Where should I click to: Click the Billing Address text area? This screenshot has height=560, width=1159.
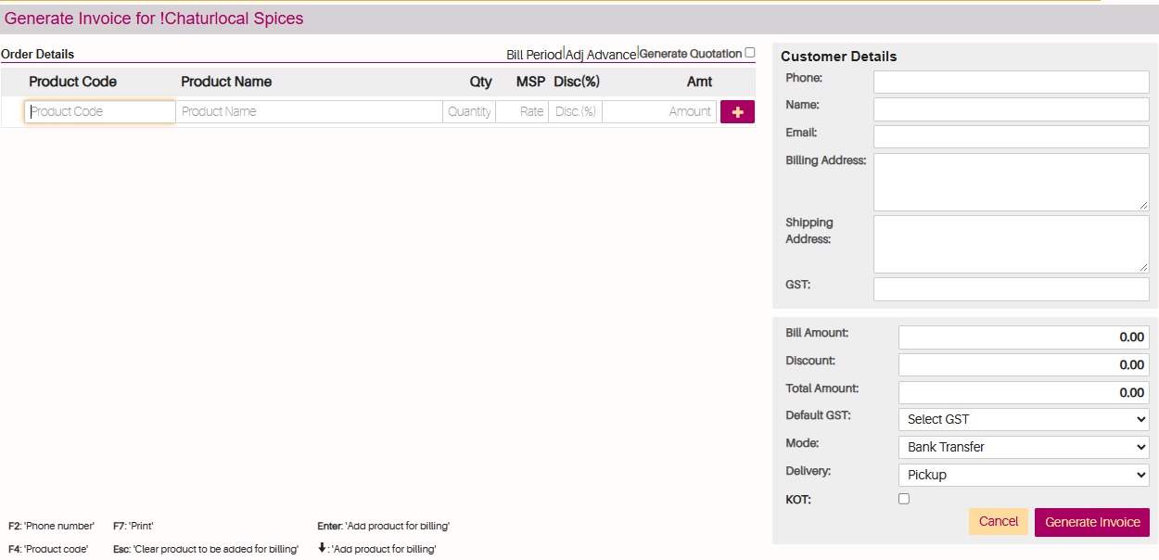coord(1012,183)
